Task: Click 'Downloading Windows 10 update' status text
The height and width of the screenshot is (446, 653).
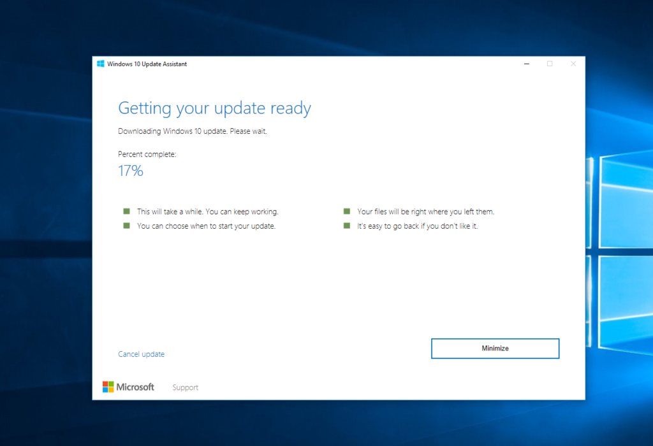Action: [x=193, y=131]
